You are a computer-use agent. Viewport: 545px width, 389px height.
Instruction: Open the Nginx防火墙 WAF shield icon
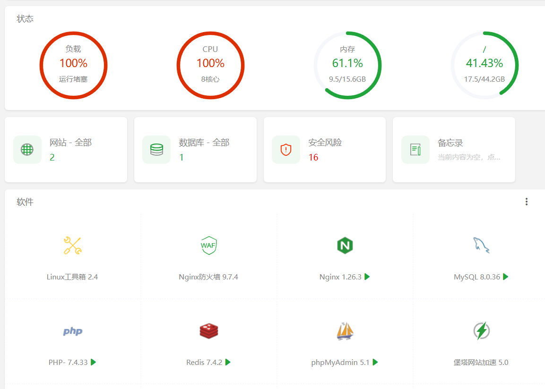(208, 245)
